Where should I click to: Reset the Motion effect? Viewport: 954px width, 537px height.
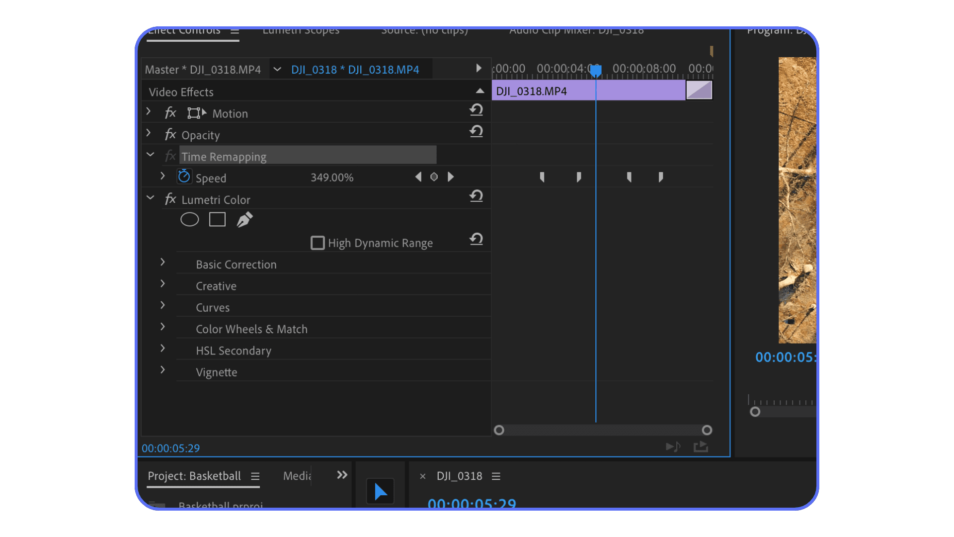(476, 110)
